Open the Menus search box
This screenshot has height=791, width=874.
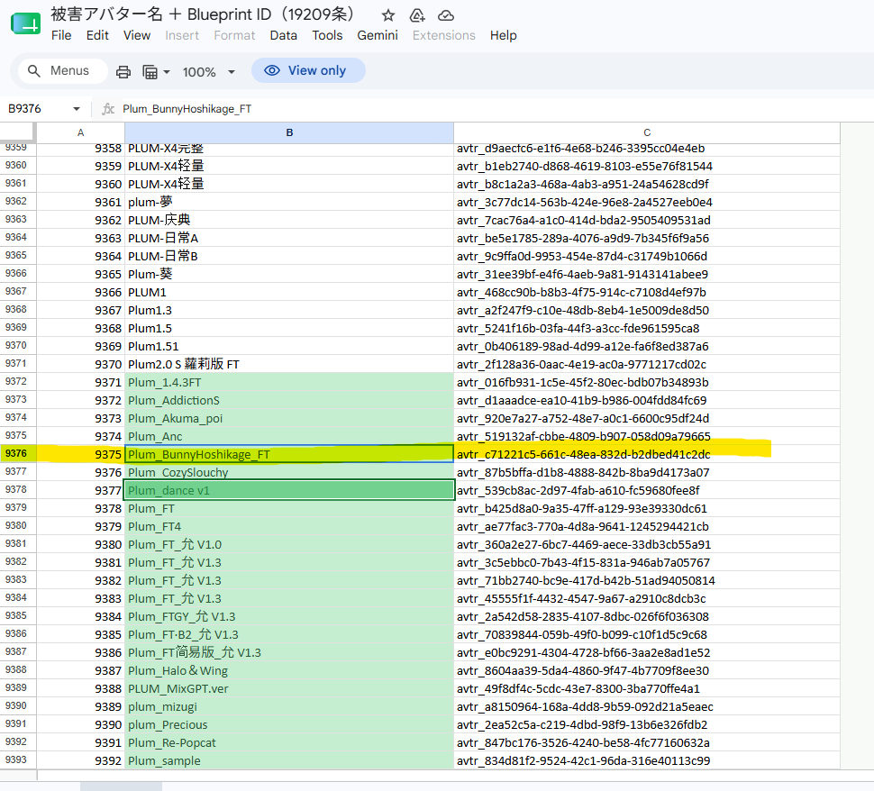(62, 71)
